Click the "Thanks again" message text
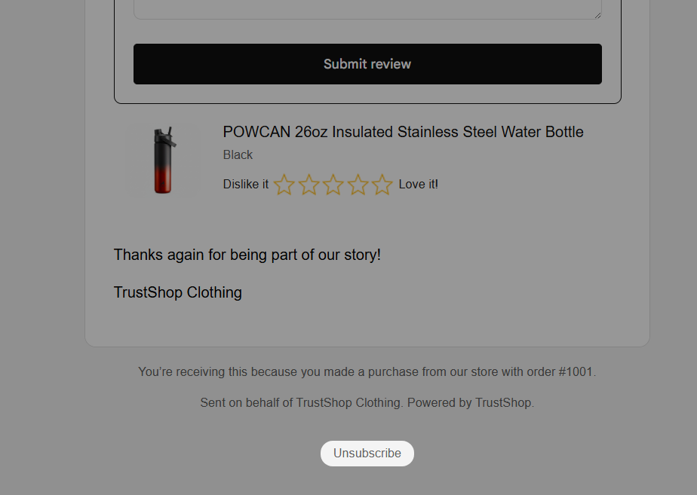697x495 pixels. [x=247, y=255]
